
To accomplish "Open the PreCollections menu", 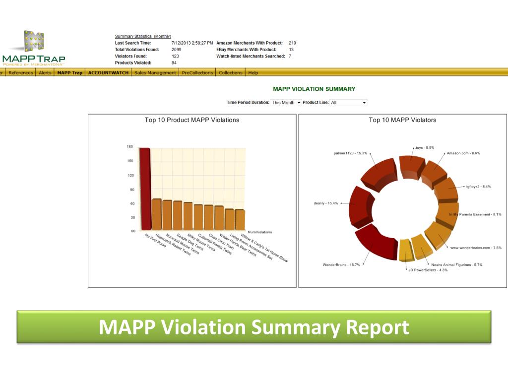I will click(197, 72).
